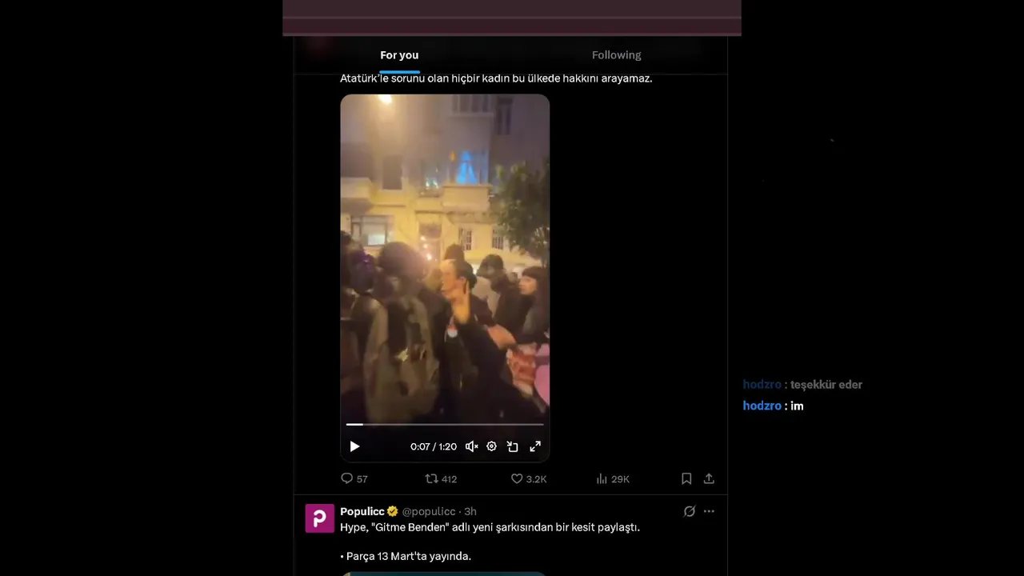Select the For you tab
The width and height of the screenshot is (1024, 576).
(399, 55)
